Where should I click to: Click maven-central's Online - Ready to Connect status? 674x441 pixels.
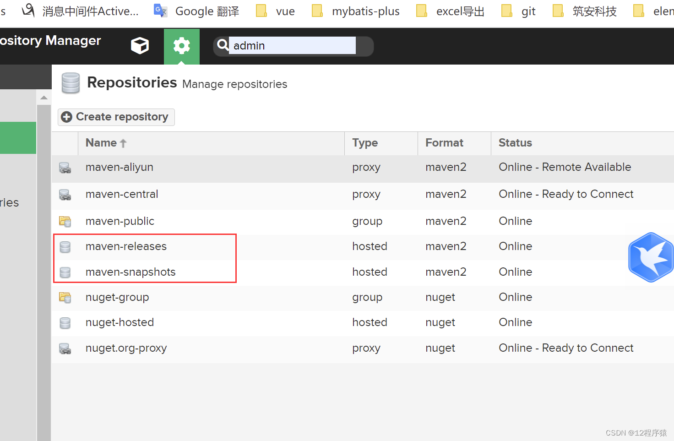tap(566, 194)
